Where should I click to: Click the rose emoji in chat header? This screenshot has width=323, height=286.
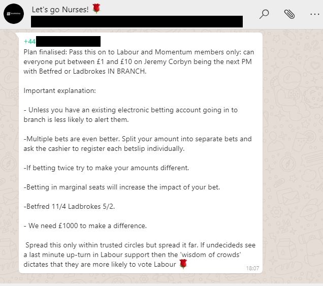click(96, 9)
